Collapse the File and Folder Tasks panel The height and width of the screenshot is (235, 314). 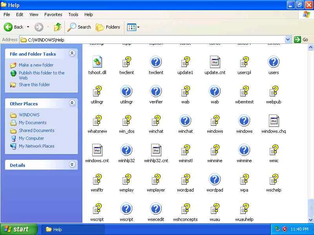pyautogui.click(x=72, y=53)
